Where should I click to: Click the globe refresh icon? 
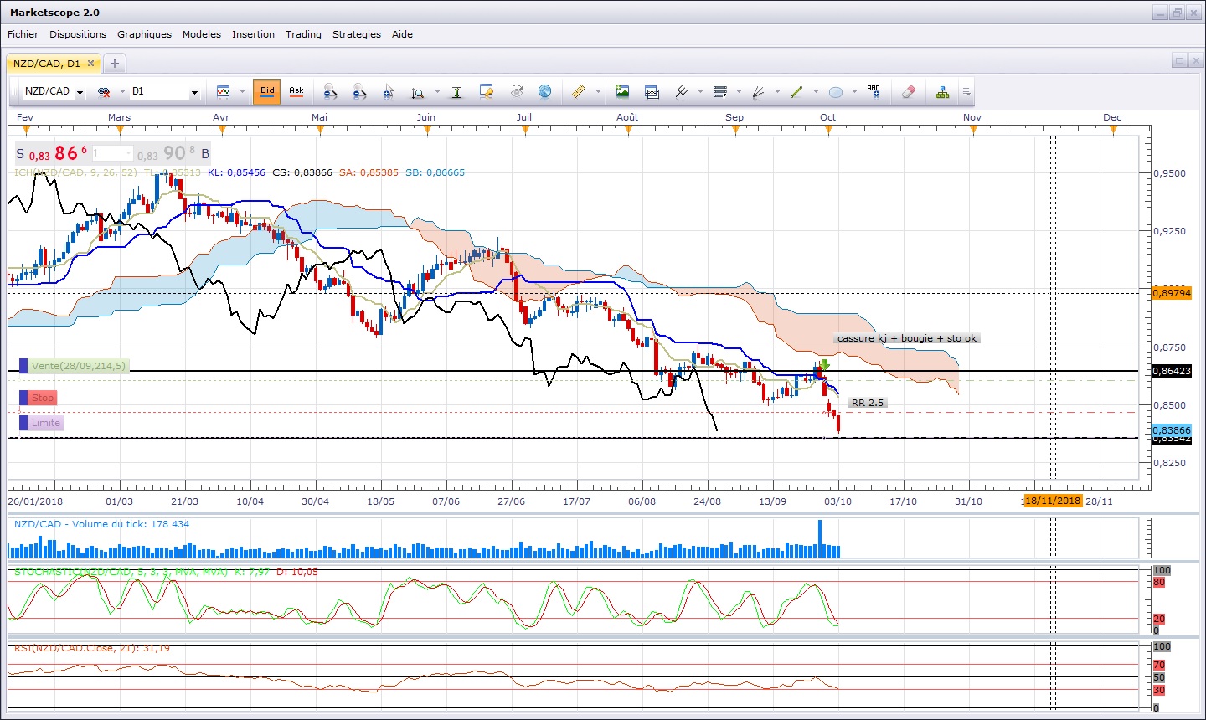(544, 92)
